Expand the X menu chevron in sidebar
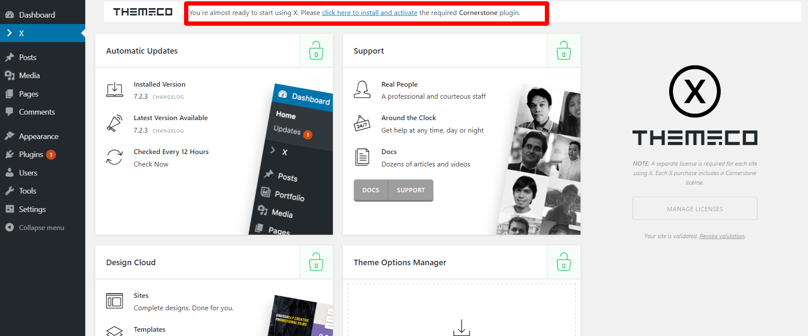Image resolution: width=808 pixels, height=336 pixels. tap(9, 33)
